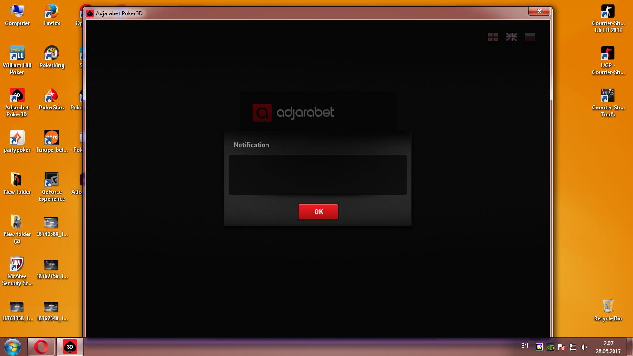Select the United Kingdom flag language
The image size is (633, 356).
512,37
